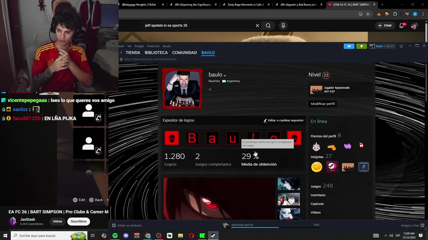The image size is (428, 240).
Task: Open Steam Amigos menu
Action: tap(139, 46)
